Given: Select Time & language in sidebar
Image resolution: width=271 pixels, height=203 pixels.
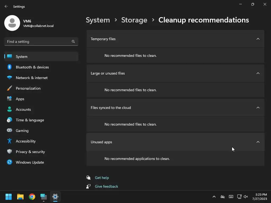Looking at the screenshot, I should tap(30, 120).
